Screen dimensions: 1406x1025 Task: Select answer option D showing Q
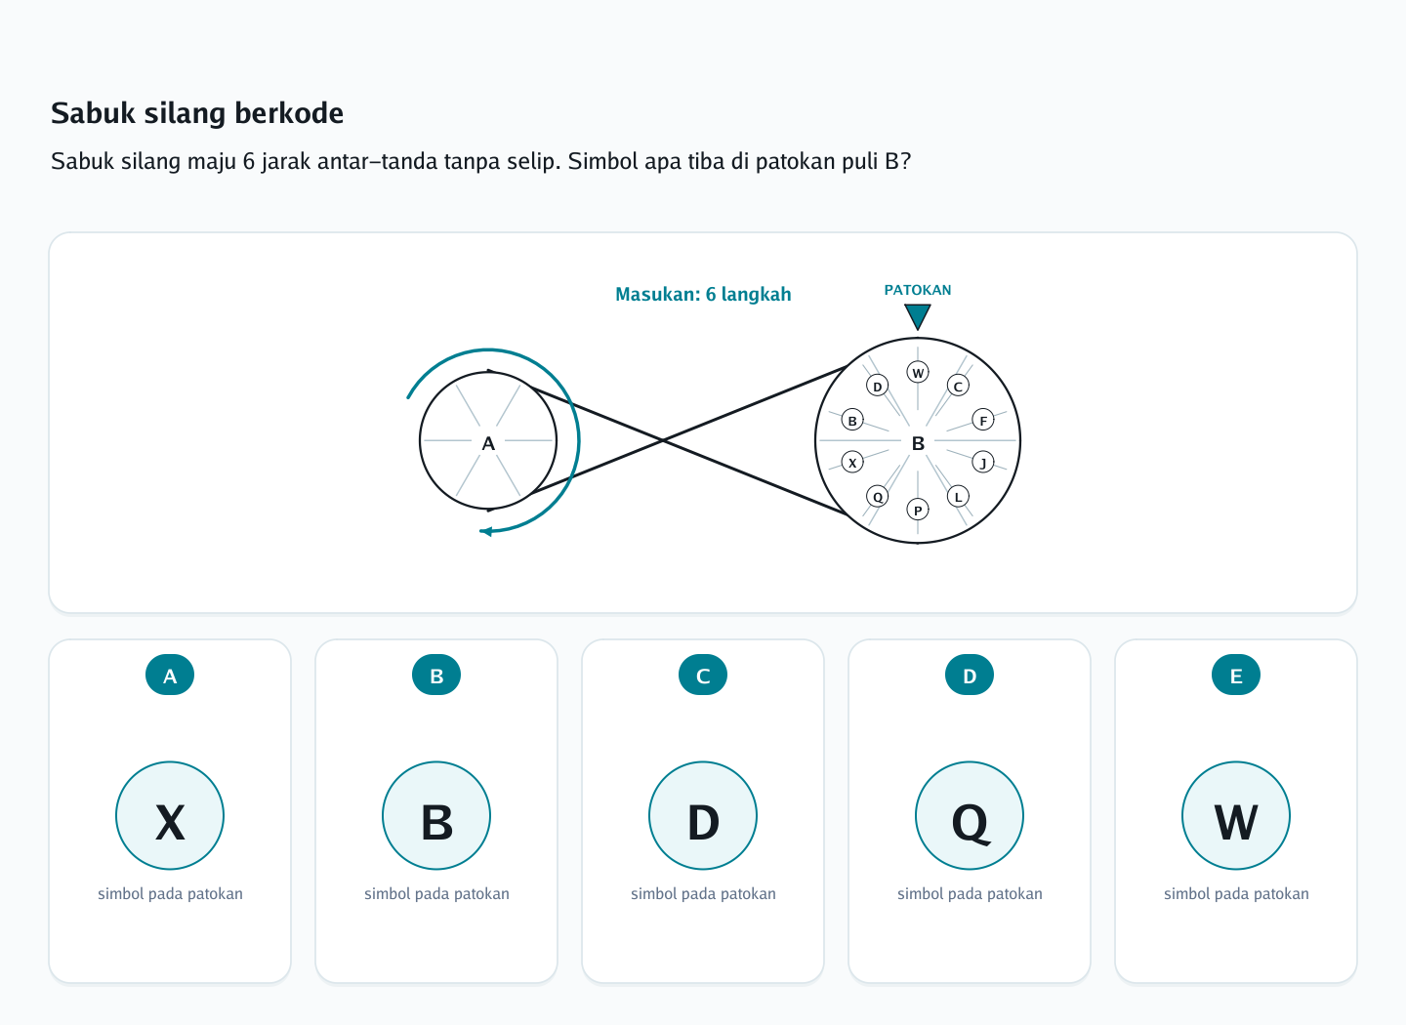970,811
